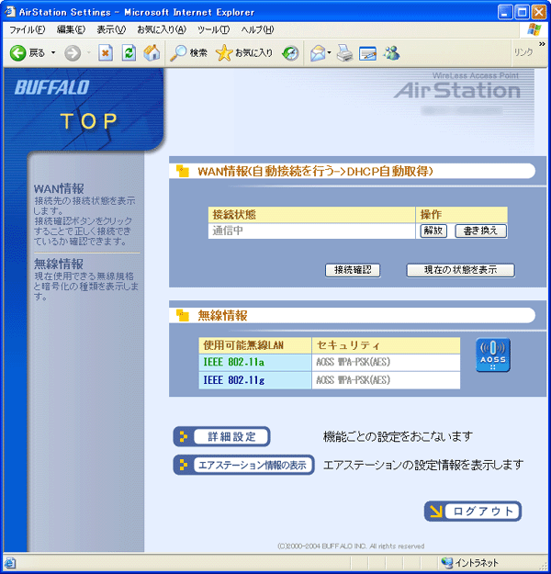This screenshot has height=574, width=551.
Task: Click the IEEE 802.11g entry
Action: (x=255, y=380)
